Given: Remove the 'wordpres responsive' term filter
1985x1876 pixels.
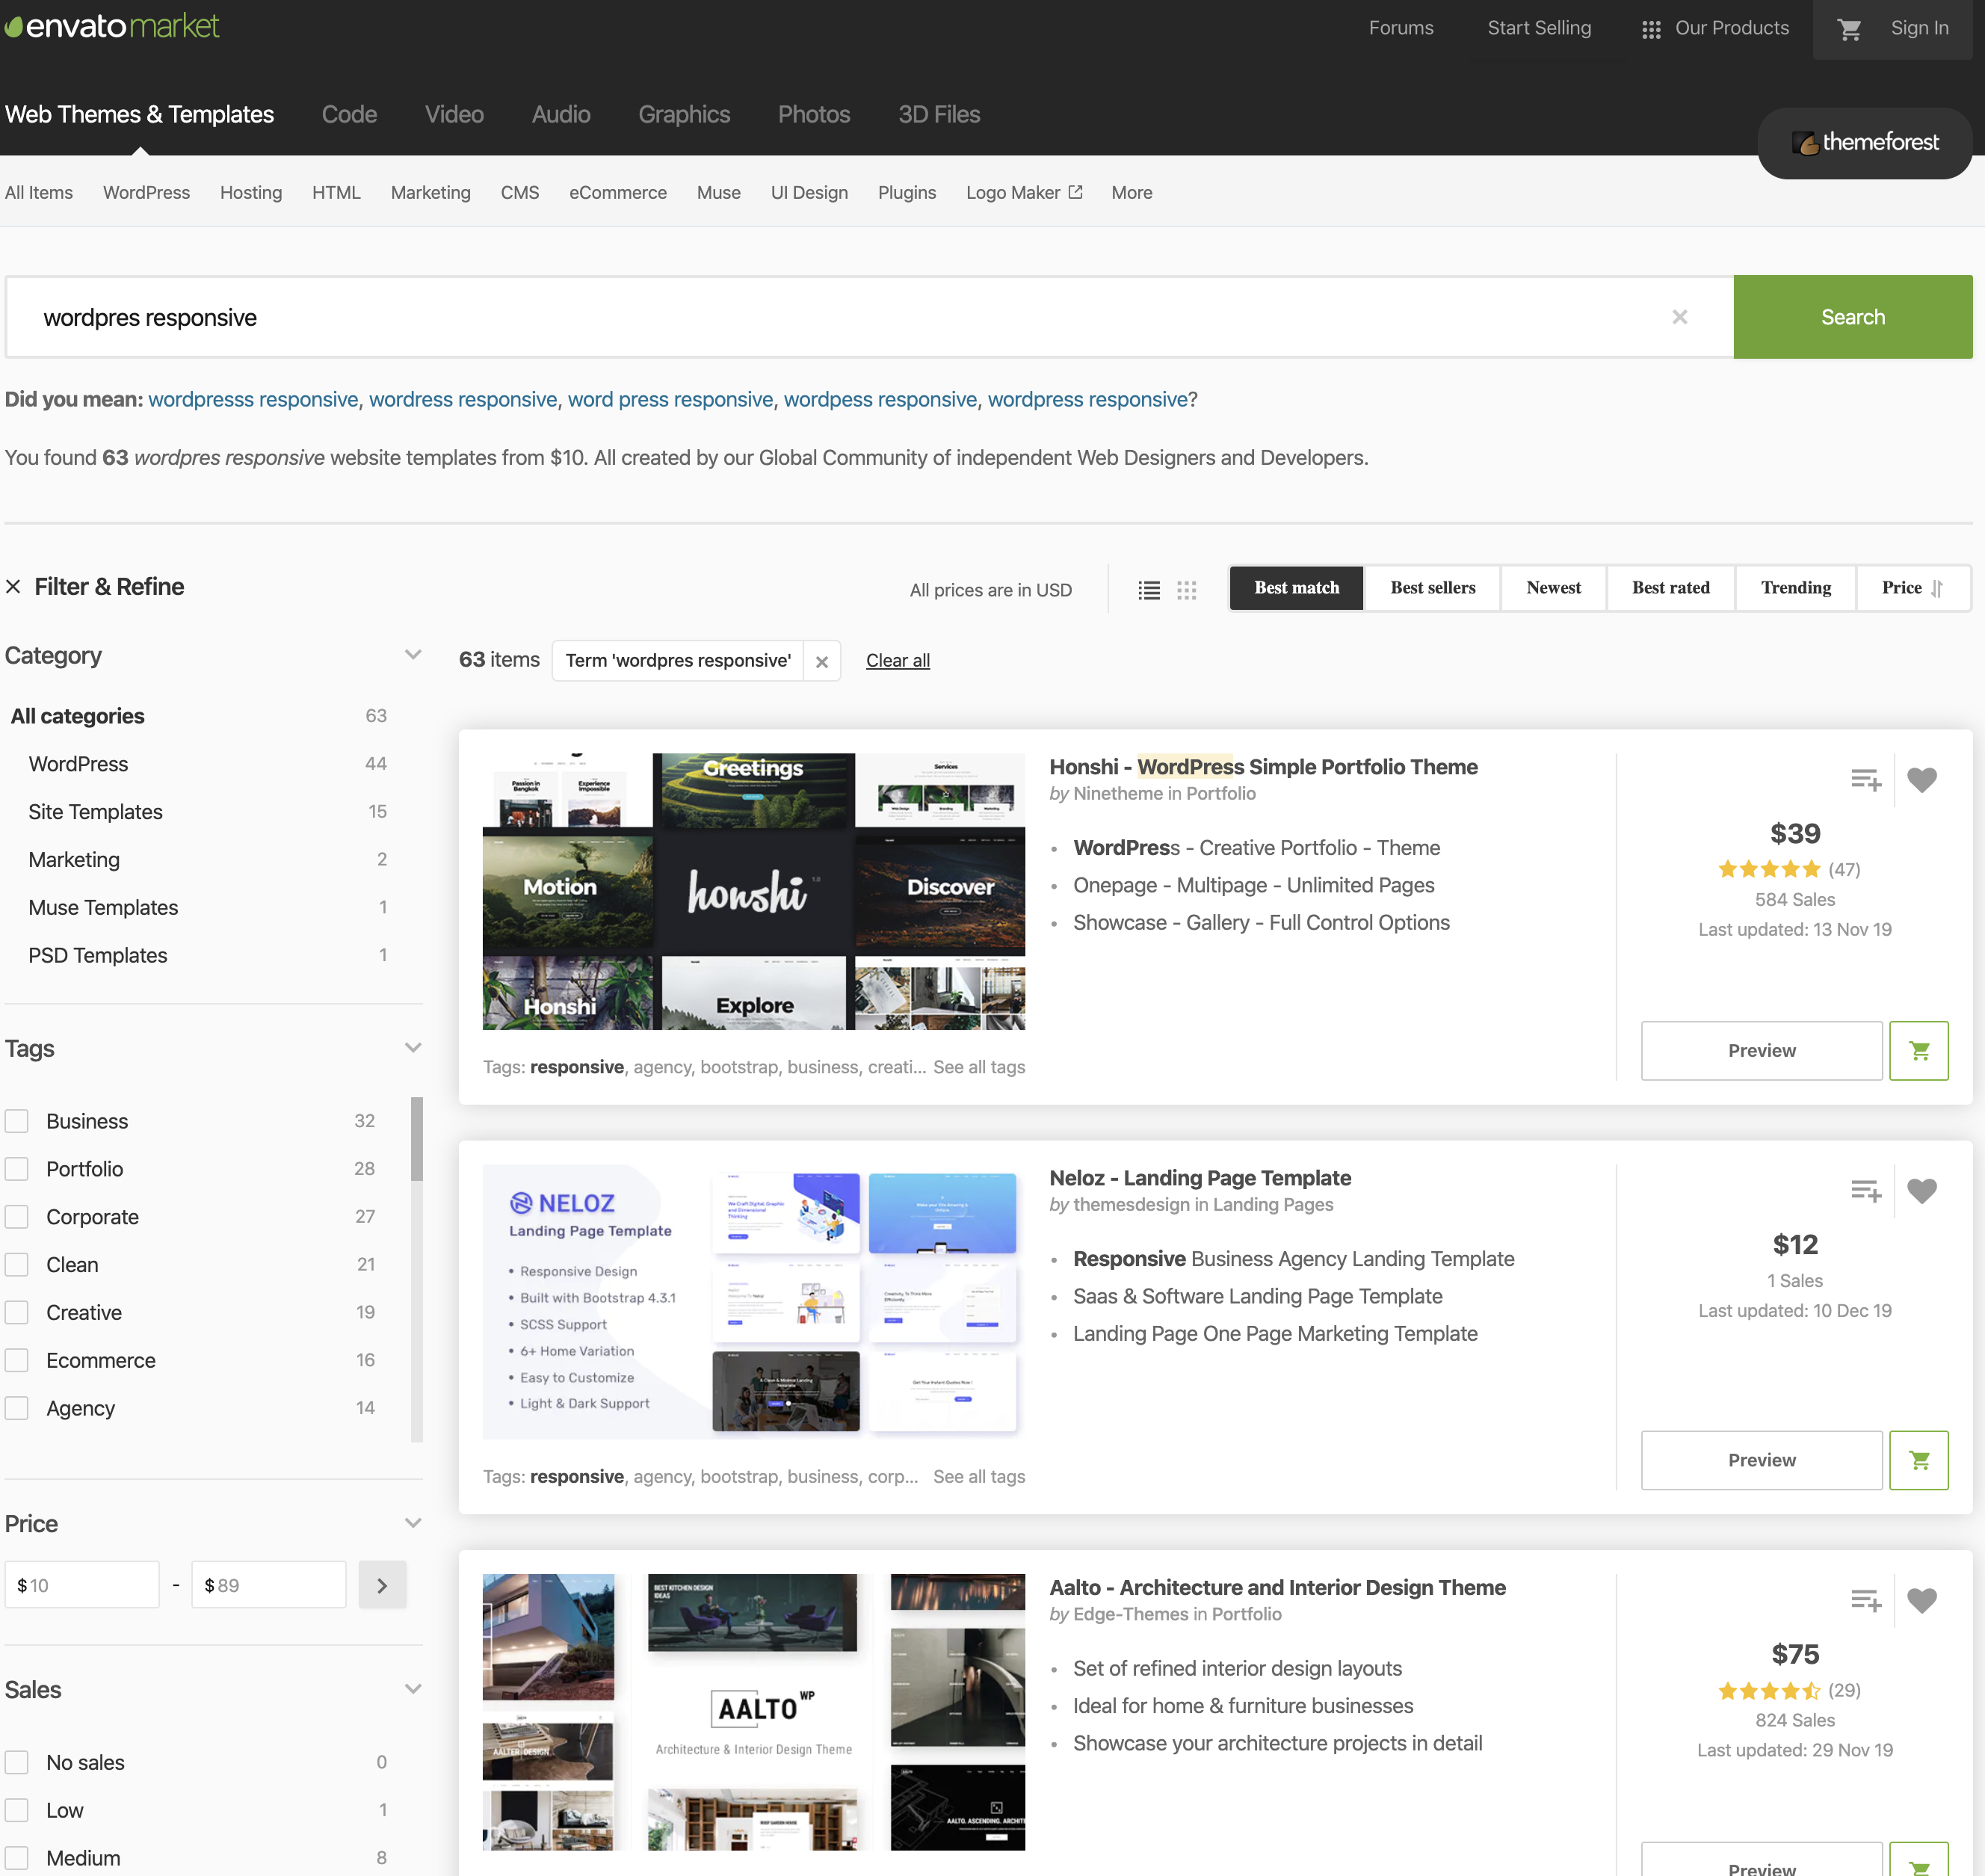Looking at the screenshot, I should pos(821,661).
